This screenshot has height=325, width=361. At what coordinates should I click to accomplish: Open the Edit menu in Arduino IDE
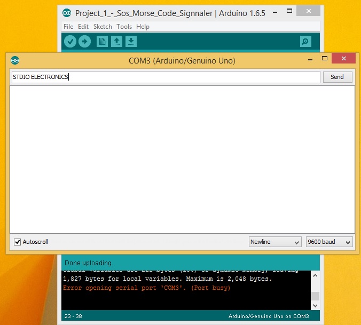click(x=83, y=27)
